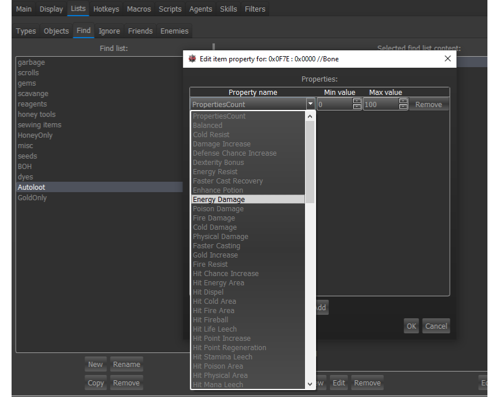Copy the selected find list

point(96,383)
